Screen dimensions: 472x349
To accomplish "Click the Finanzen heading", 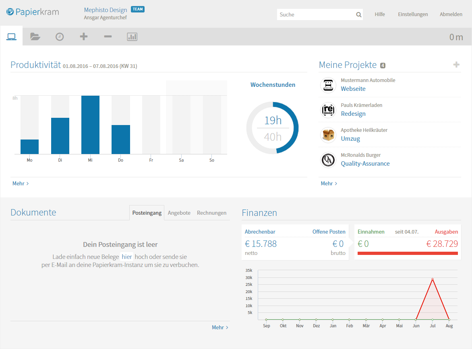I will (259, 213).
